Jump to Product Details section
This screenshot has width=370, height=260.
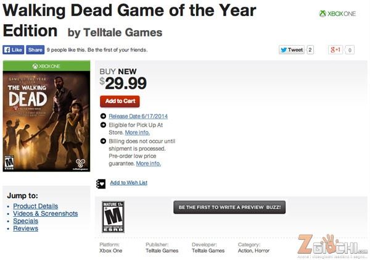tap(35, 206)
